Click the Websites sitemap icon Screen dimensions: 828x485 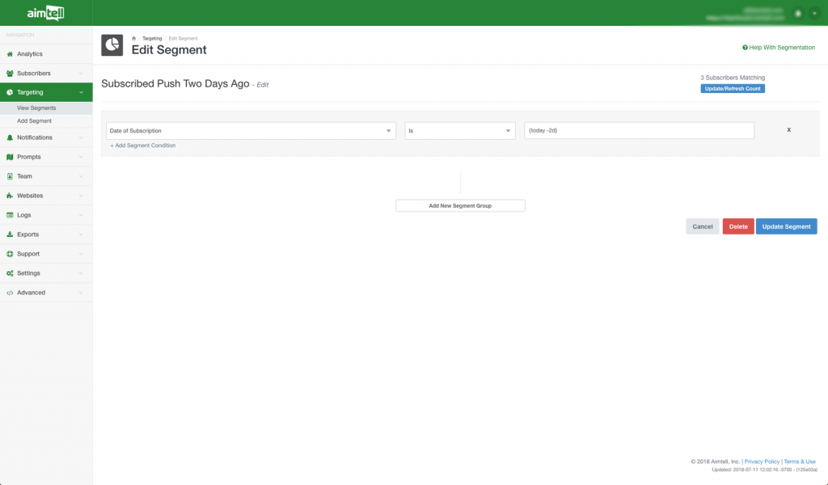(10, 196)
